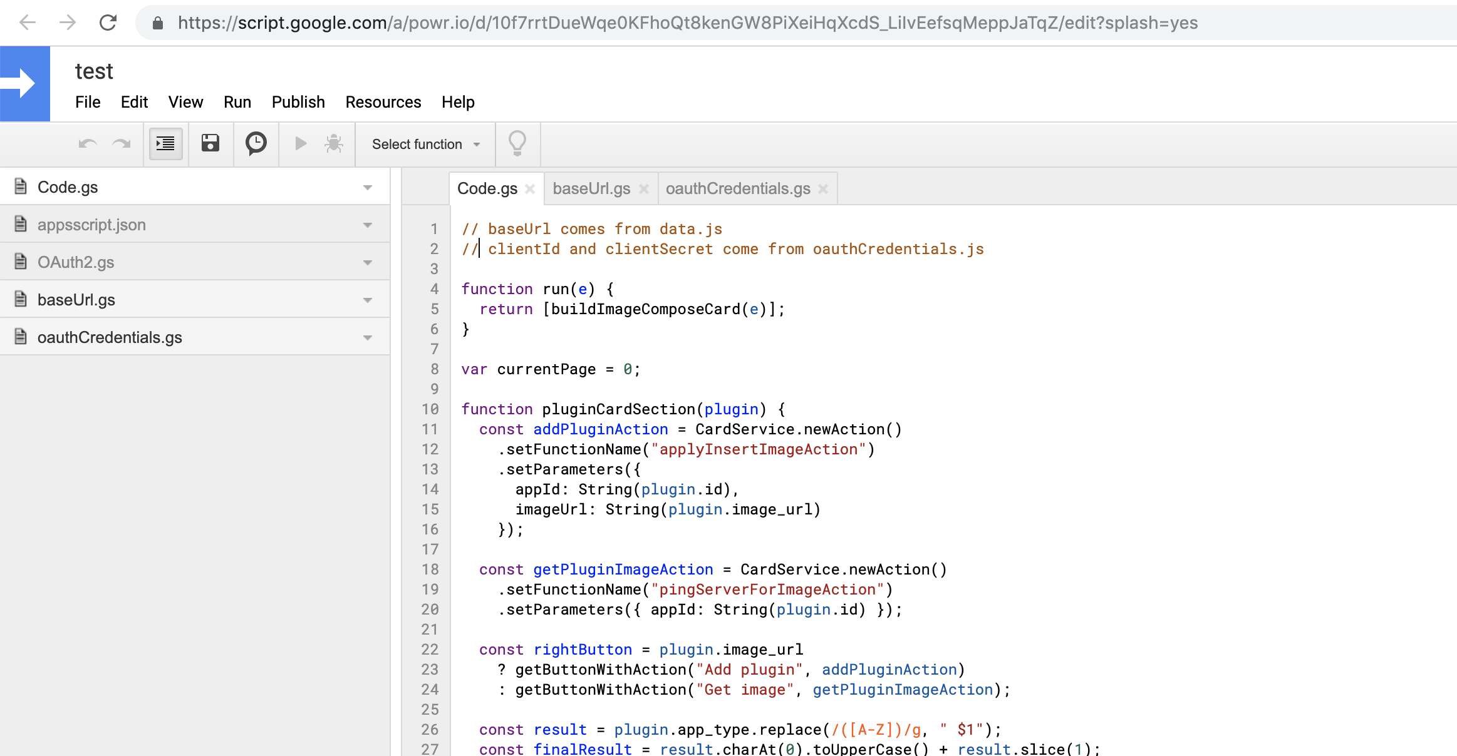Viewport: 1457px width, 756px height.
Task: Open the Resources menu
Action: (383, 102)
